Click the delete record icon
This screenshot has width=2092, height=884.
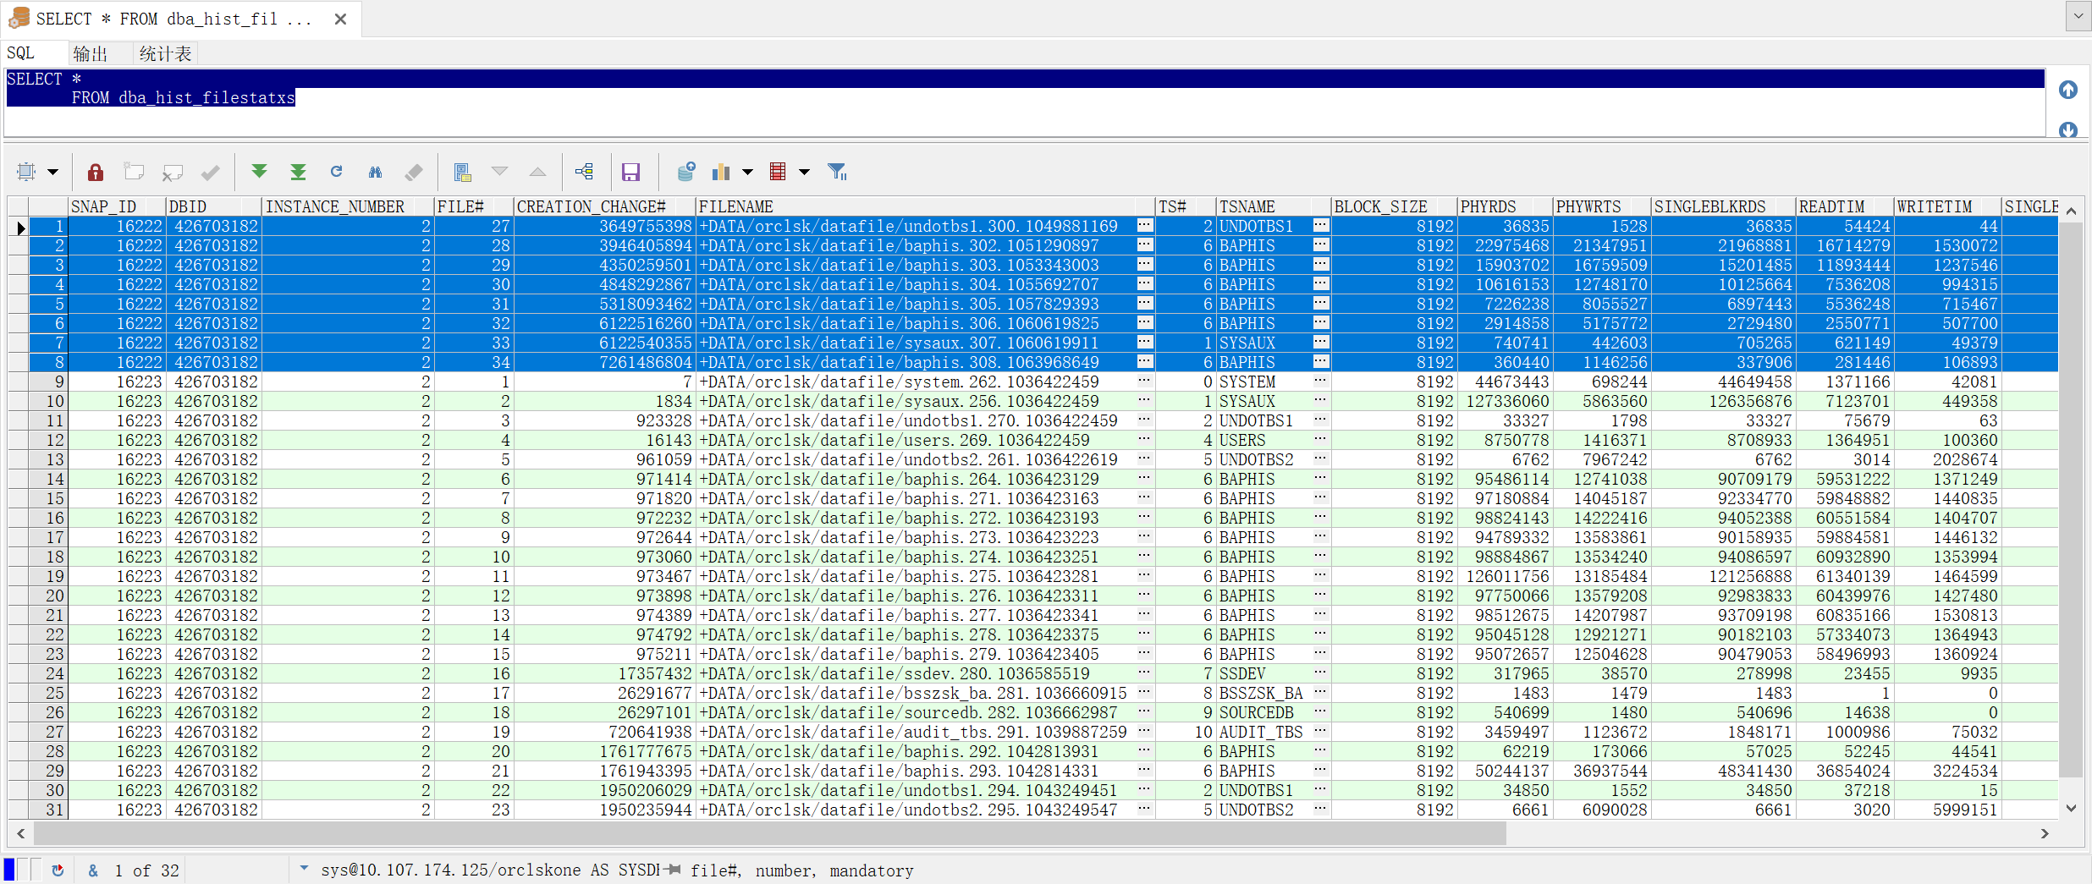pyautogui.click(x=173, y=172)
